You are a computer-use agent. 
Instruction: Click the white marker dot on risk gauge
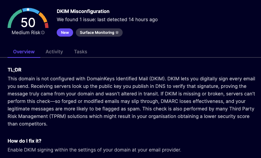pos(28,10)
